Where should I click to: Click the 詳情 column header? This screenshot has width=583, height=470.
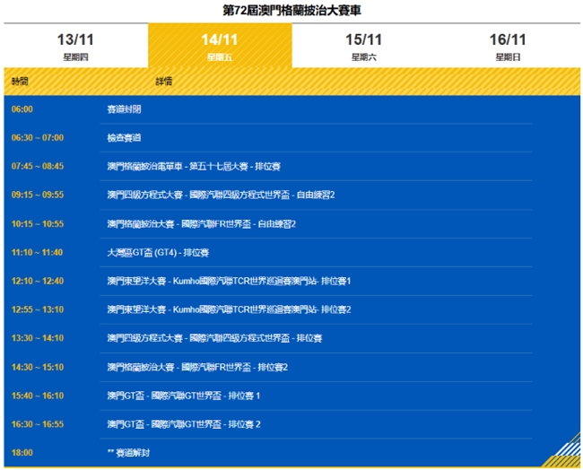[x=164, y=81]
